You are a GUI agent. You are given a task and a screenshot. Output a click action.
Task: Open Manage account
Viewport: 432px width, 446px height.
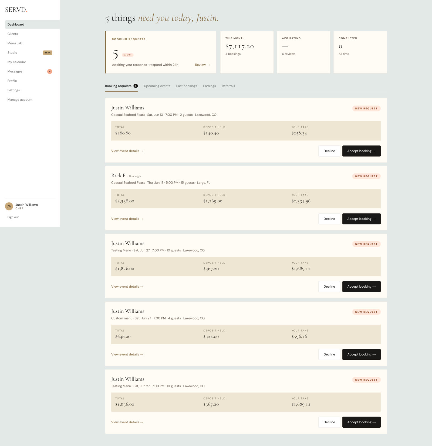[x=20, y=99]
